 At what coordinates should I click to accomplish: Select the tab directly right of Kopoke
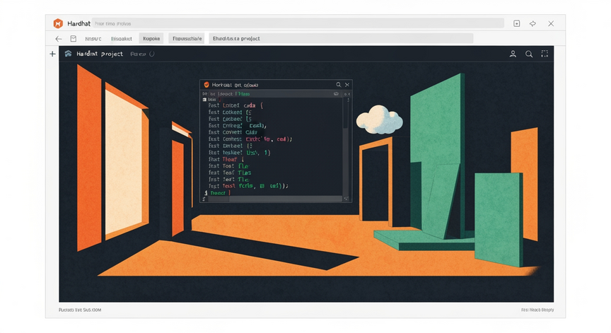tap(187, 39)
